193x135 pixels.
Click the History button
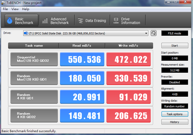175,122
